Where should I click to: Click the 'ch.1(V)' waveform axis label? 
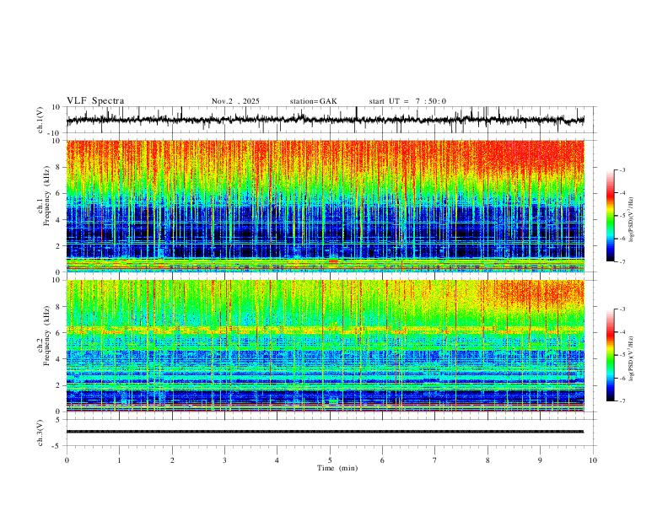(x=40, y=120)
